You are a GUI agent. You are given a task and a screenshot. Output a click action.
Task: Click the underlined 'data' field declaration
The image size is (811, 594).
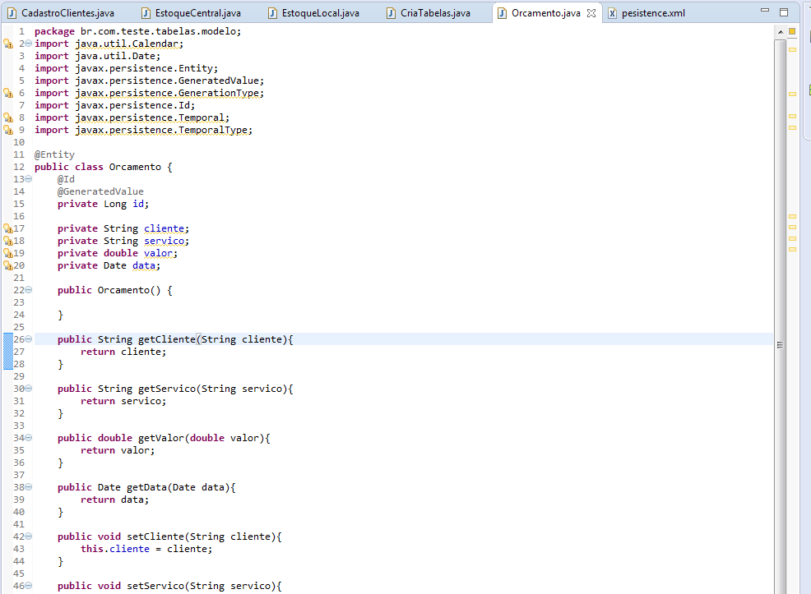click(144, 265)
